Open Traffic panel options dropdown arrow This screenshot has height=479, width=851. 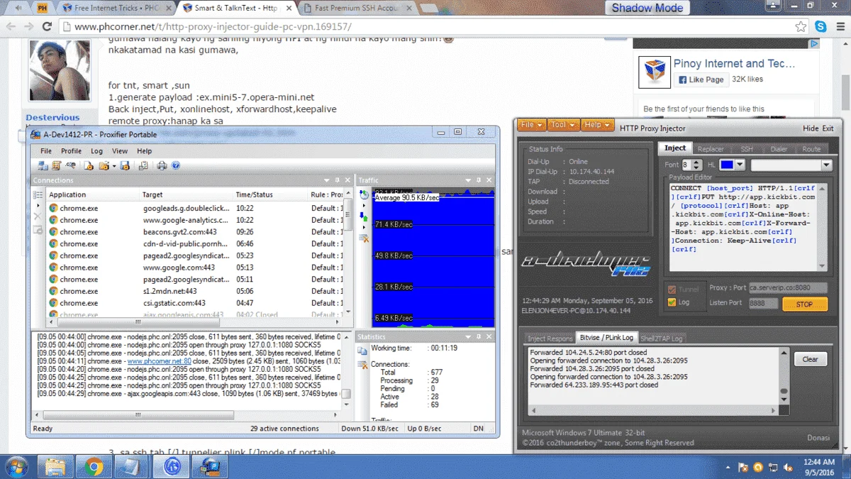pos(467,180)
